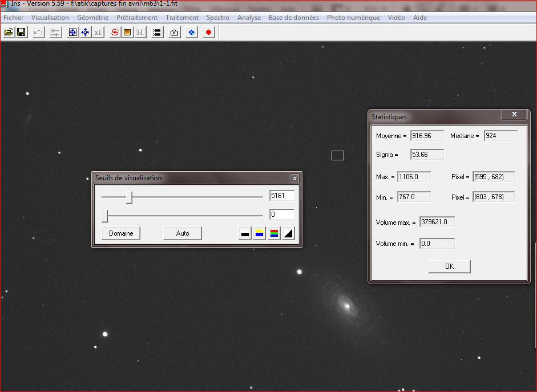Click the M63 galaxy core
Screen dimensions: 537x392
[348, 306]
